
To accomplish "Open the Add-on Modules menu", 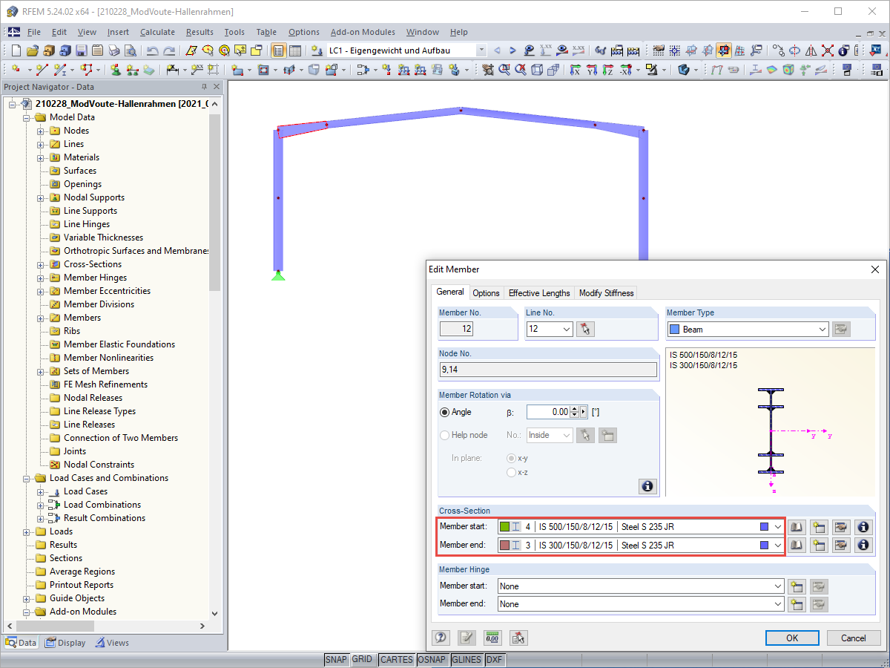I will click(x=363, y=32).
